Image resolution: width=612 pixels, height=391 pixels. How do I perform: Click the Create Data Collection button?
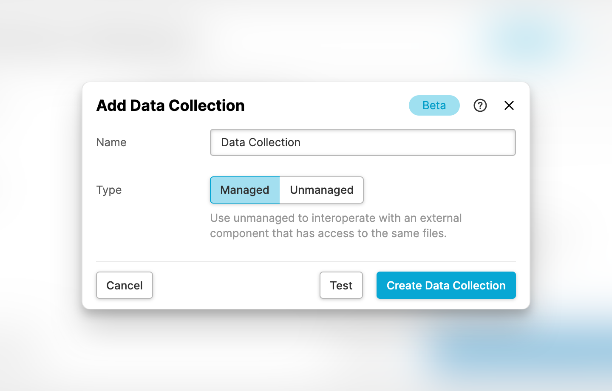(x=446, y=285)
